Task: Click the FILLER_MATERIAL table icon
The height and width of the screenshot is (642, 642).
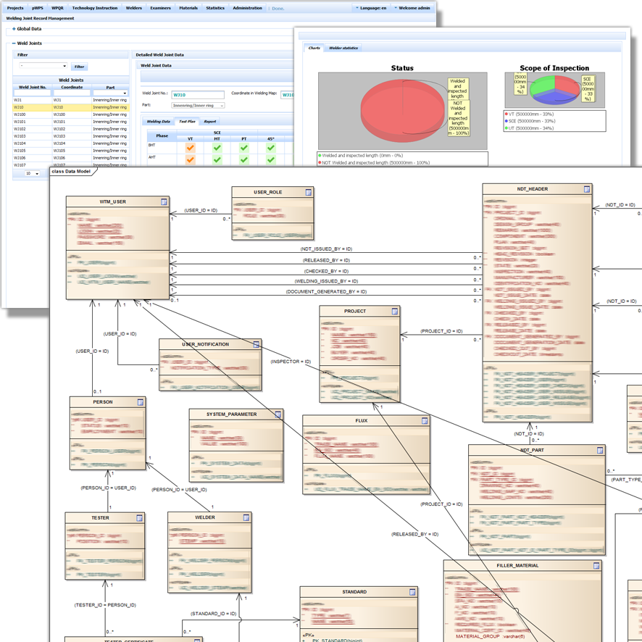Action: 596,566
